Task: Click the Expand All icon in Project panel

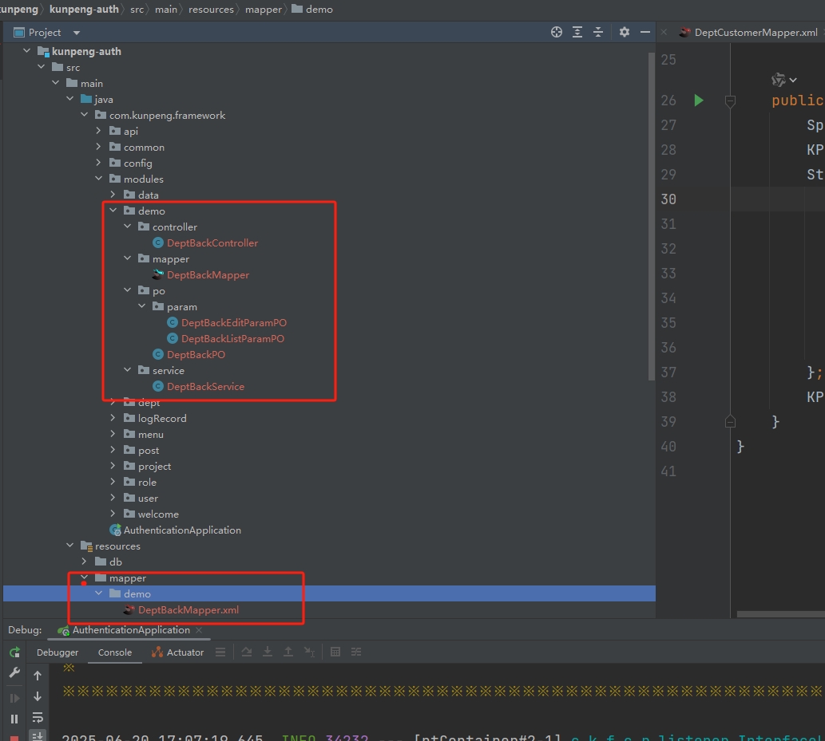Action: tap(578, 32)
